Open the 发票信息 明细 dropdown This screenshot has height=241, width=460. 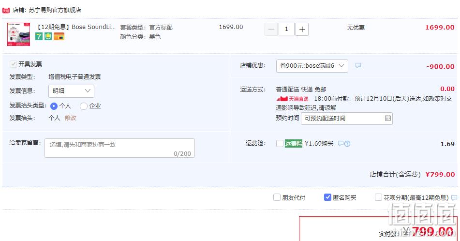pyautogui.click(x=71, y=91)
